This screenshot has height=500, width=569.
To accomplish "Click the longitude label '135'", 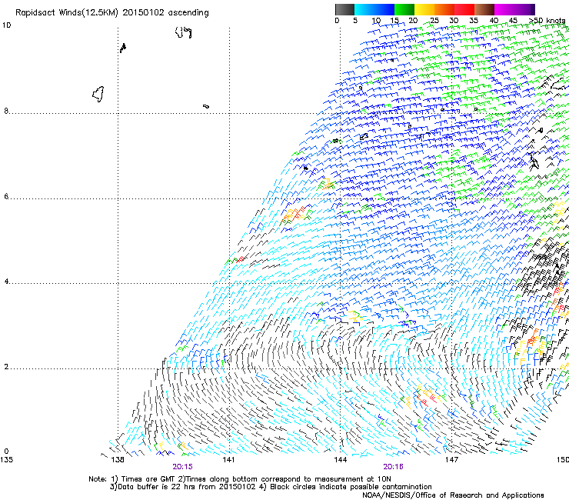I will click(6, 460).
